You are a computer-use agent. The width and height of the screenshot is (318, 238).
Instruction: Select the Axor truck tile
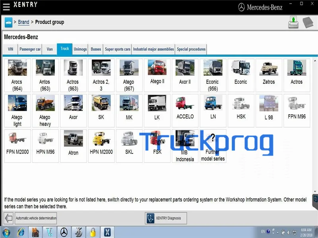pos(73,111)
